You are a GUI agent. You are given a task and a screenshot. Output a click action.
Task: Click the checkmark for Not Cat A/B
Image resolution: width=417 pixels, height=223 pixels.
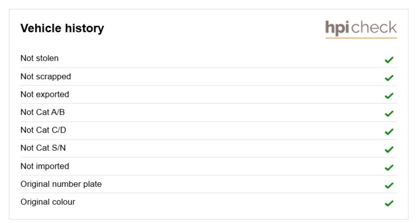389,114
